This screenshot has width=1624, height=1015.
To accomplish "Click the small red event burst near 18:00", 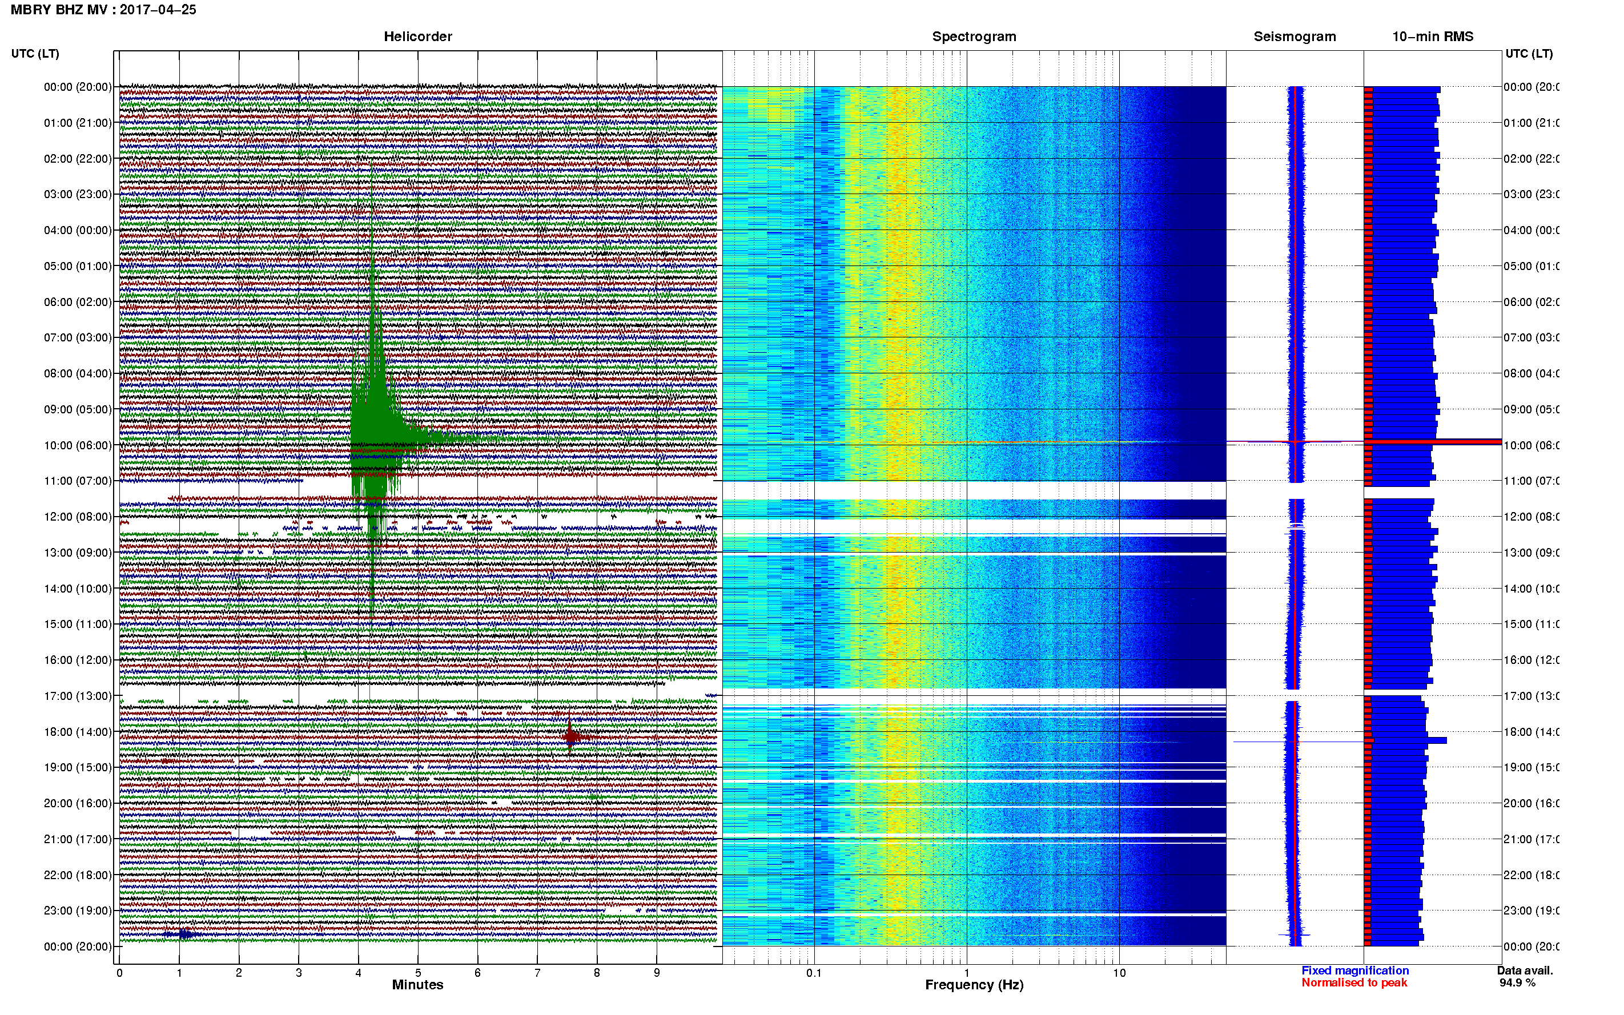I will coord(572,736).
